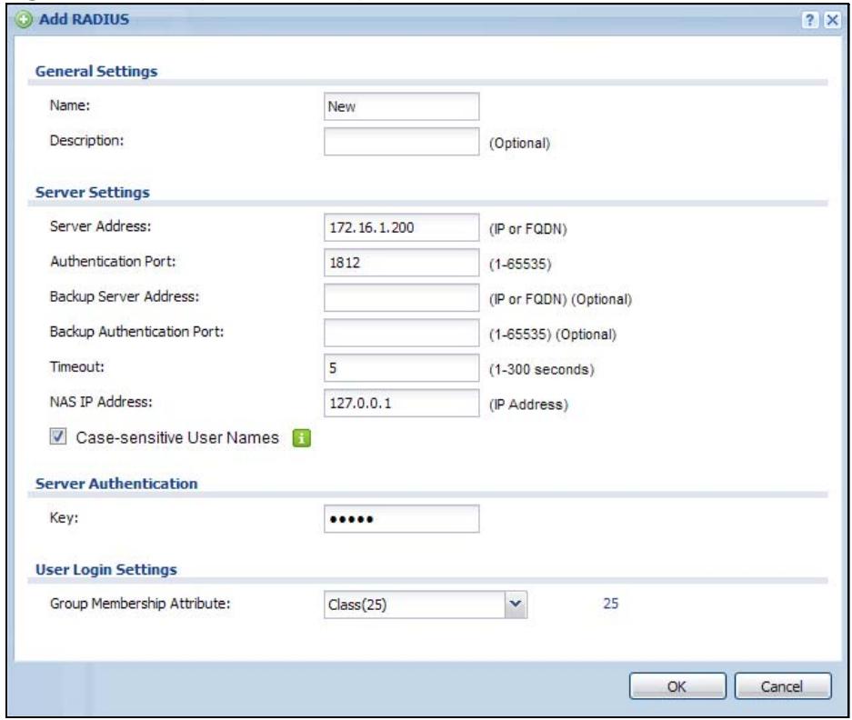
Task: Toggle the Case-sensitive User Names checkbox
Action: [58, 436]
